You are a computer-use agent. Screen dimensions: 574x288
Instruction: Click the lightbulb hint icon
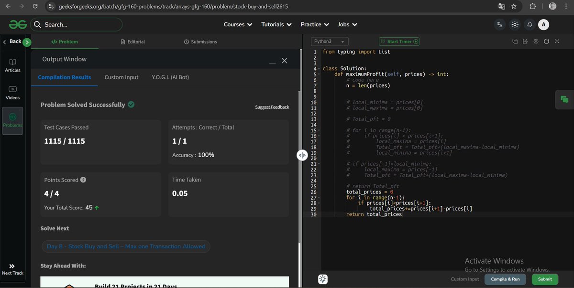(323, 279)
